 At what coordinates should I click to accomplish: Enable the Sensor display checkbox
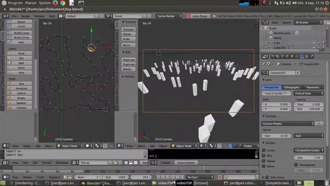pos(263,161)
